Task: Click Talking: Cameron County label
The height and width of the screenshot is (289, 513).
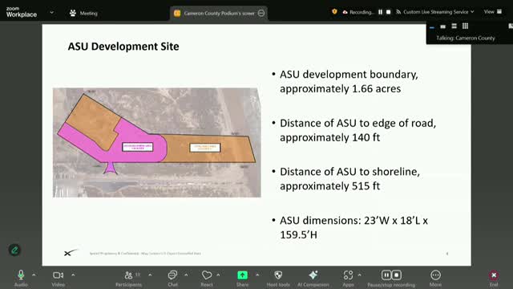Action: point(466,38)
